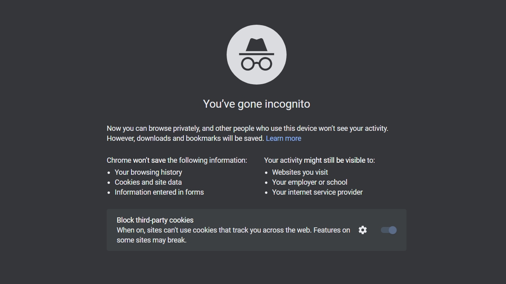The image size is (506, 284).
Task: Click the "Block third-party cookies" title text
Action: (155, 220)
